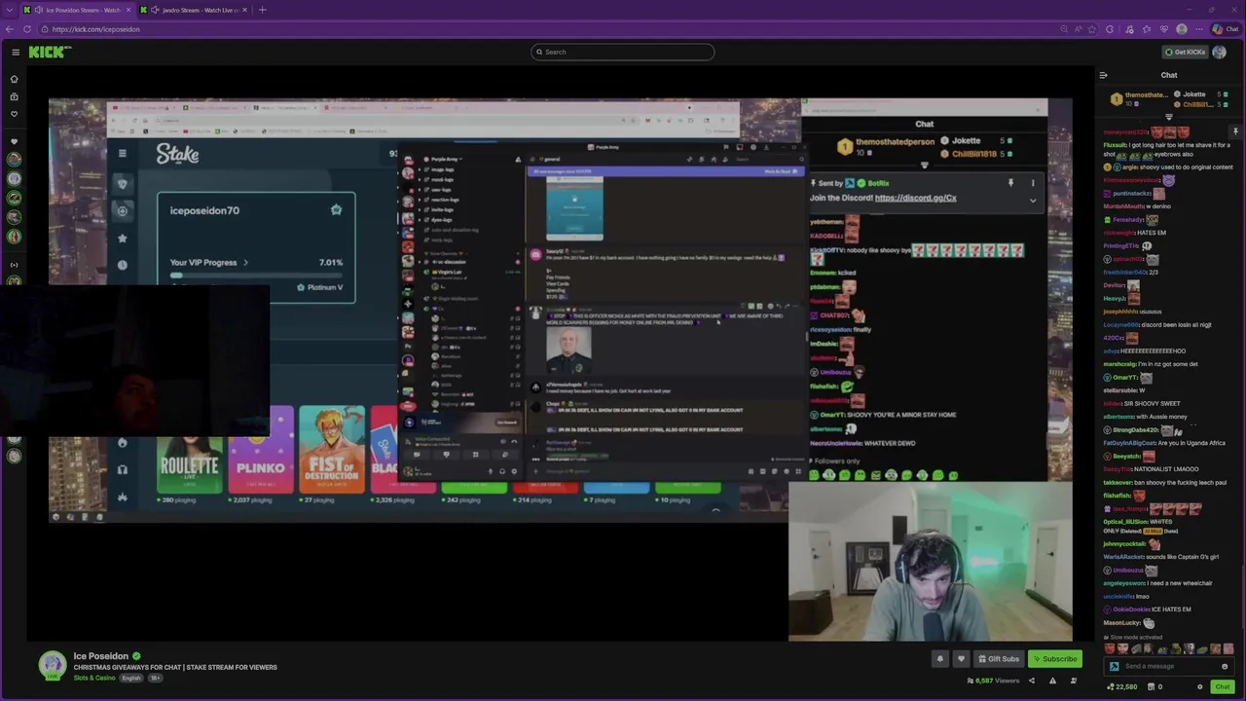Follow channel with heart button
Screen dimensions: 1246x701
point(961,659)
